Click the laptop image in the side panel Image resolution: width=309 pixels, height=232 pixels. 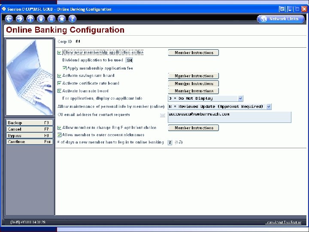(x=29, y=77)
